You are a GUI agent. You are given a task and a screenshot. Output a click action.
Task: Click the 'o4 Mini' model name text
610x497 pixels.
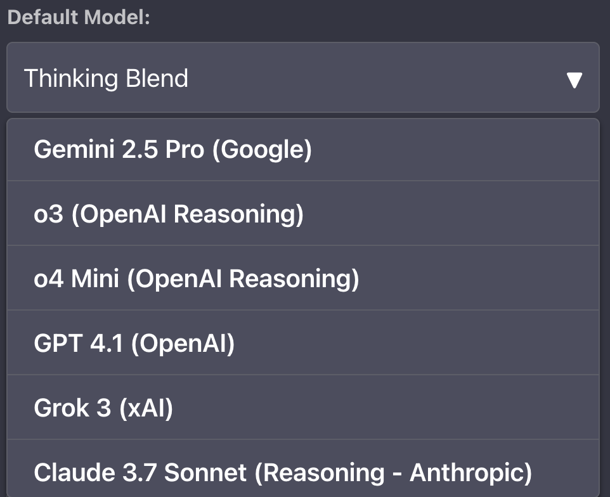(x=77, y=279)
